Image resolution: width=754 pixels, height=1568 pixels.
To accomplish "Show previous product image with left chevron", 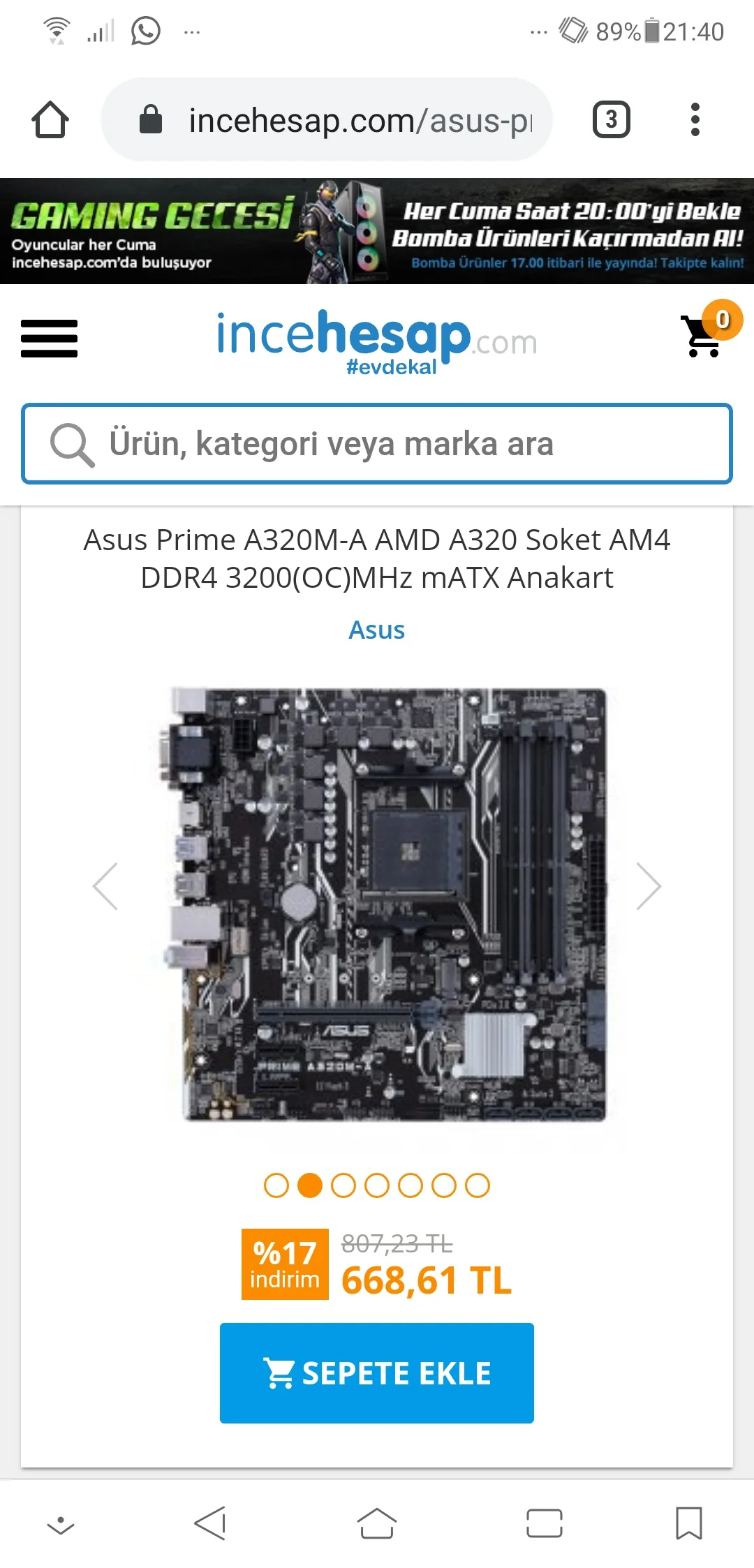I will coord(105,887).
